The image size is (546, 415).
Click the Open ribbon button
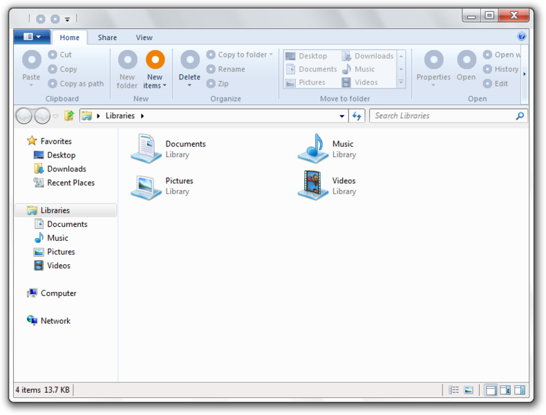tap(467, 66)
